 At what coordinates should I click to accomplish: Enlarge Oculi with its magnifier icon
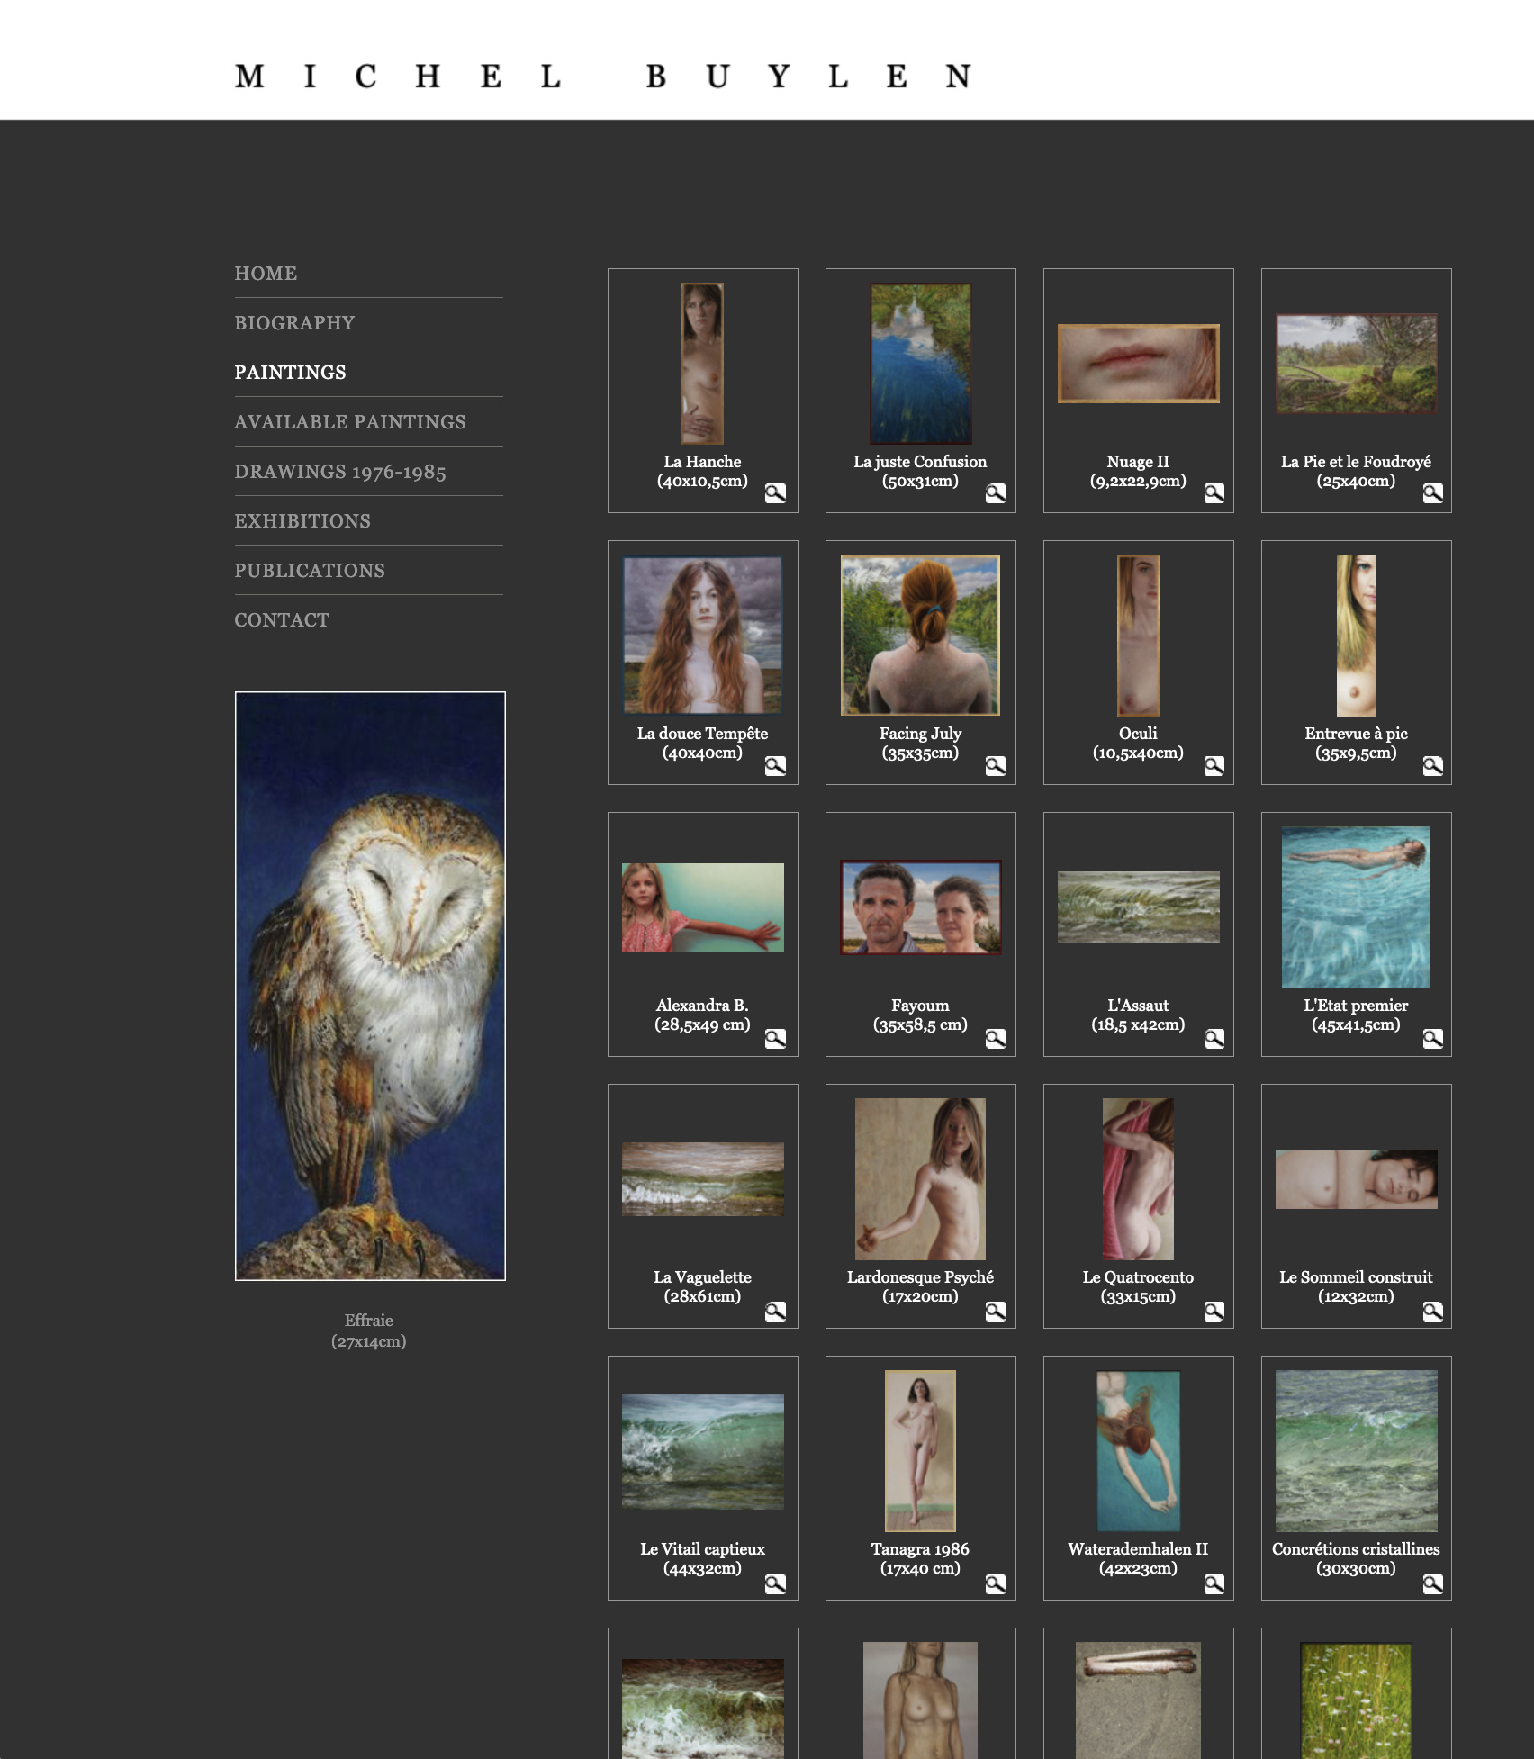[1214, 766]
